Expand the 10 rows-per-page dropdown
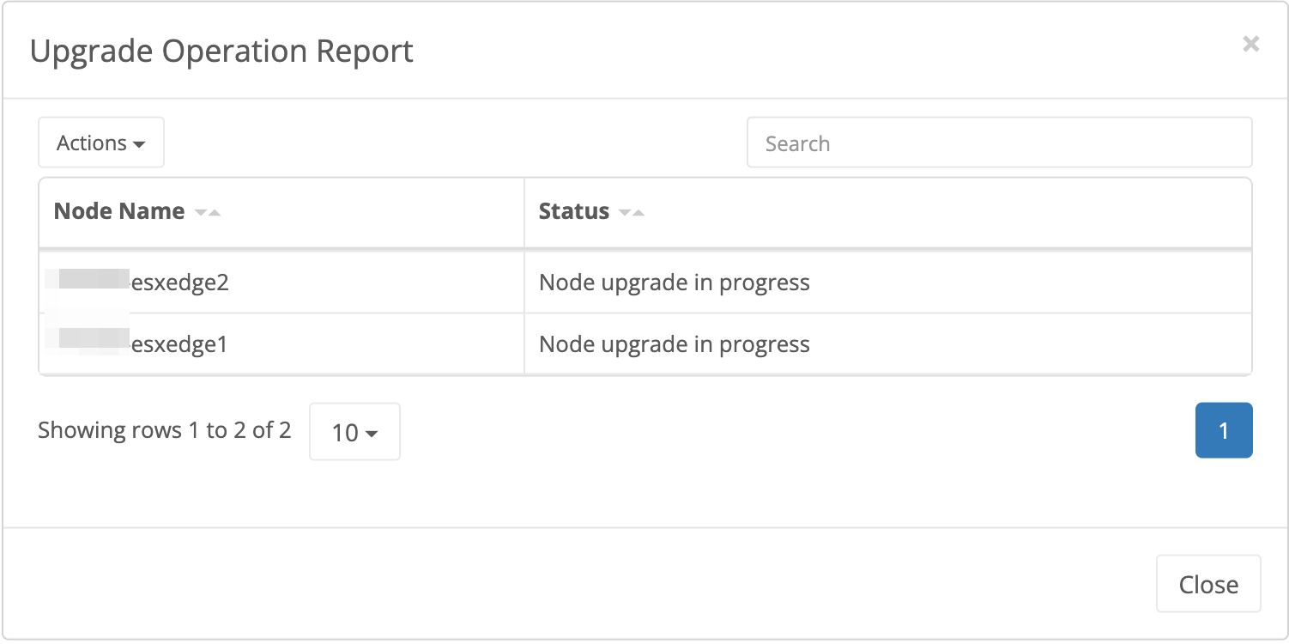 click(x=354, y=431)
